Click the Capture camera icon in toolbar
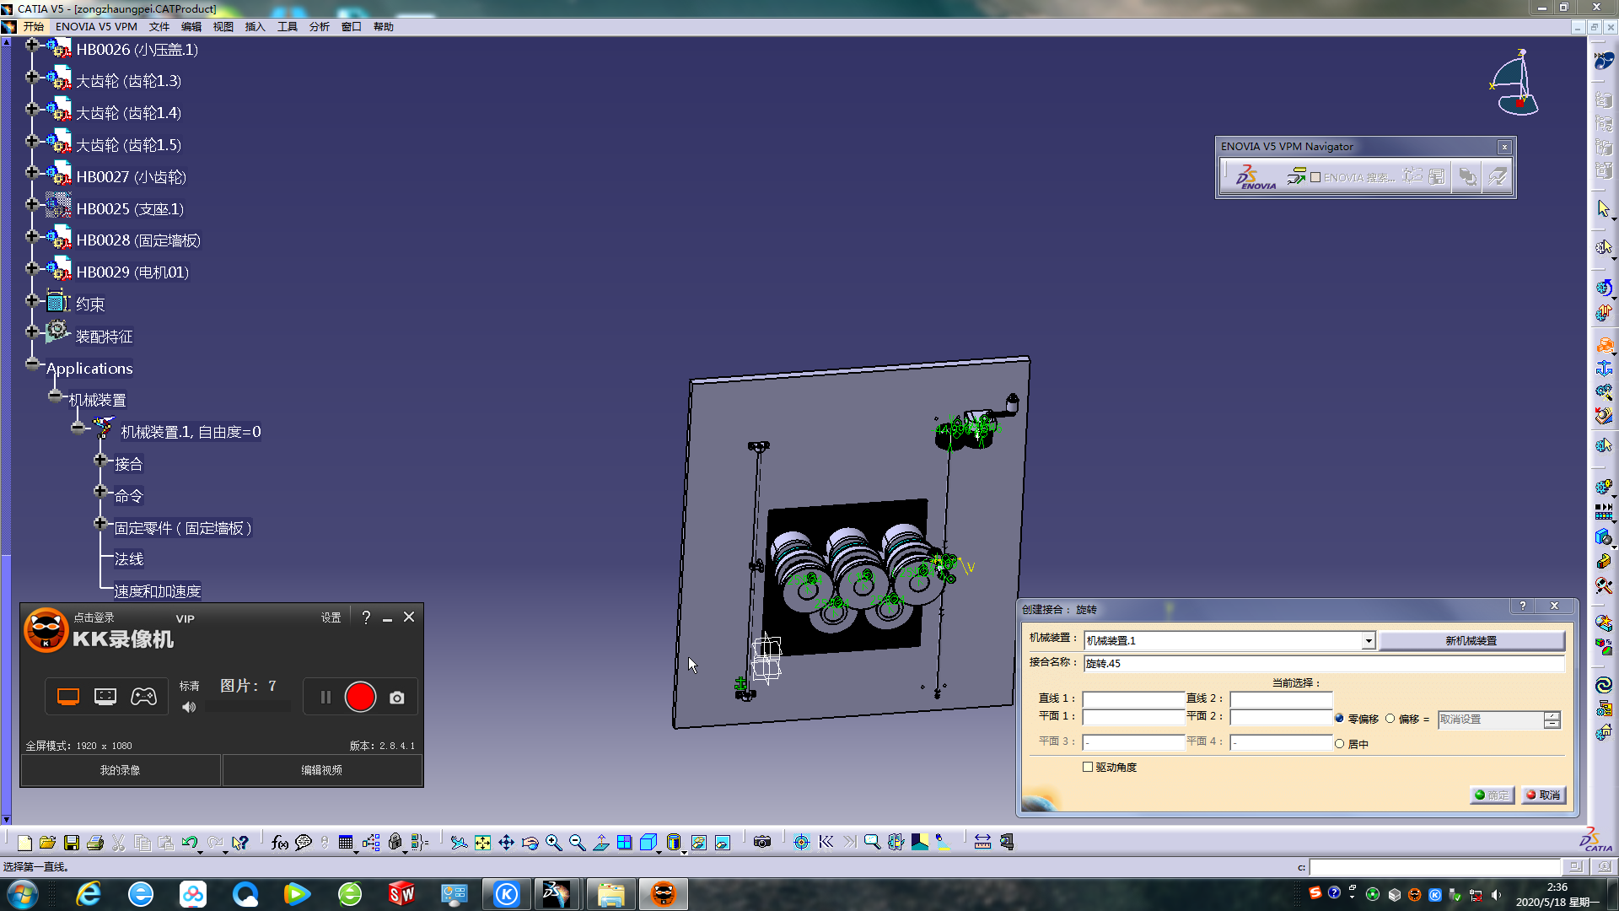Screen dimensions: 1619x911 click(x=762, y=843)
